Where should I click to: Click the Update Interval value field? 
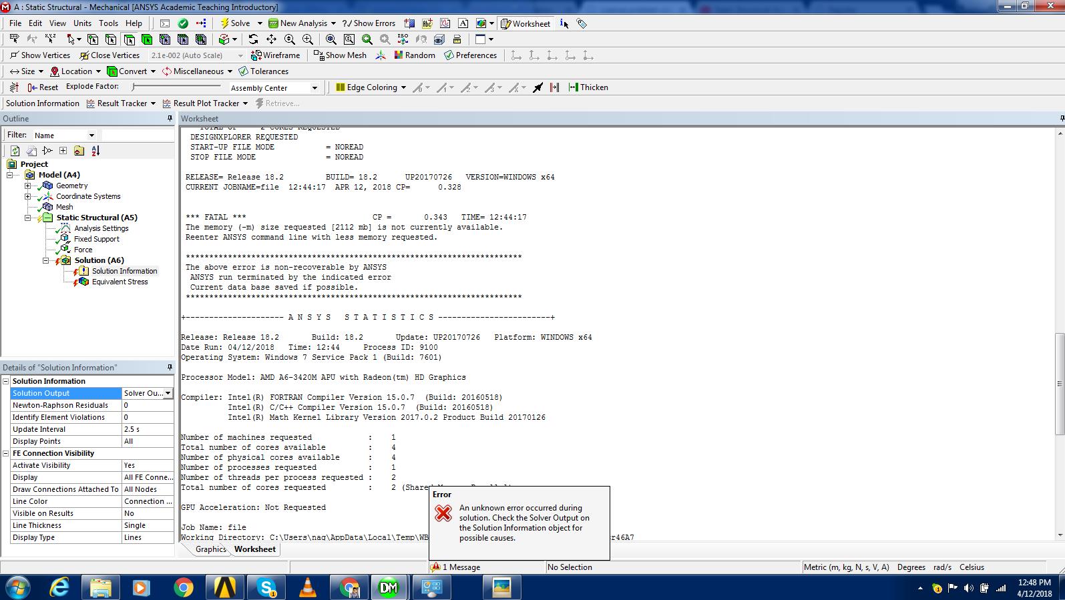pos(148,429)
